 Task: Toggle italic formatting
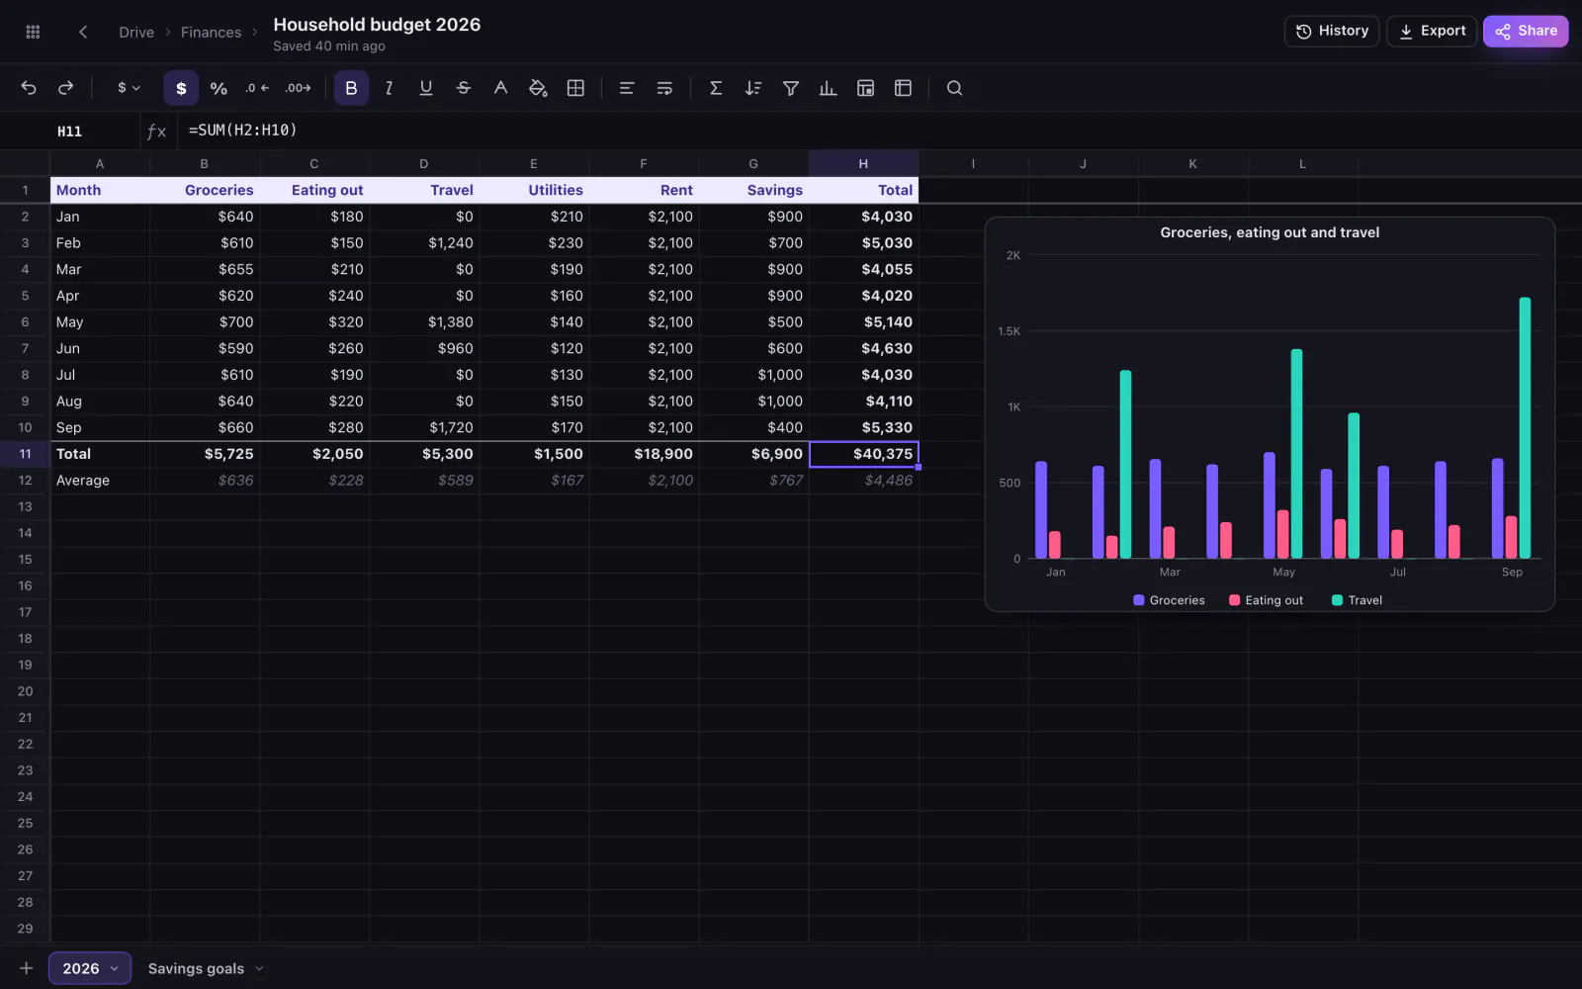pos(389,88)
